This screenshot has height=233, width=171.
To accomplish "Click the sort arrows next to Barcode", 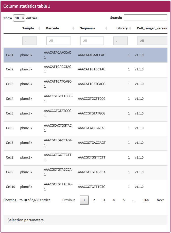I will 73,28.
